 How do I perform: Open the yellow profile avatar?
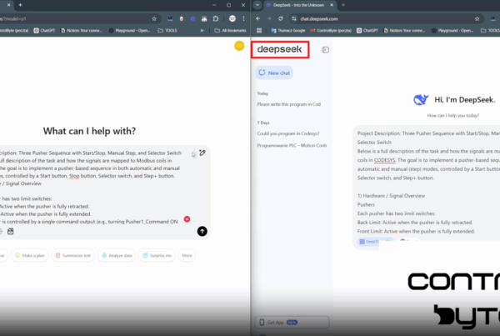238,45
